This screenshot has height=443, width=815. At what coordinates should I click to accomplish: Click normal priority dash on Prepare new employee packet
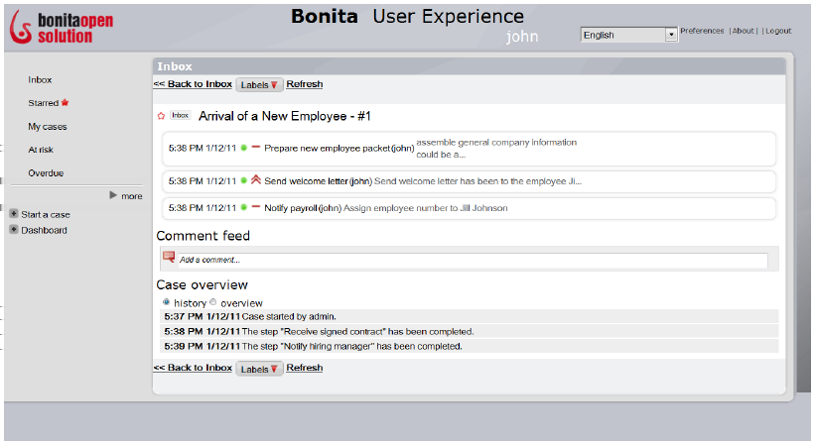[256, 148]
